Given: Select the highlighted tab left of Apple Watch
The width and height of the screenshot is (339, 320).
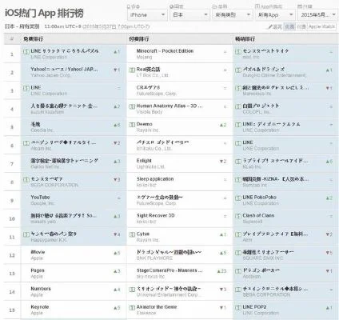Looking at the screenshot, I should 289,26.
